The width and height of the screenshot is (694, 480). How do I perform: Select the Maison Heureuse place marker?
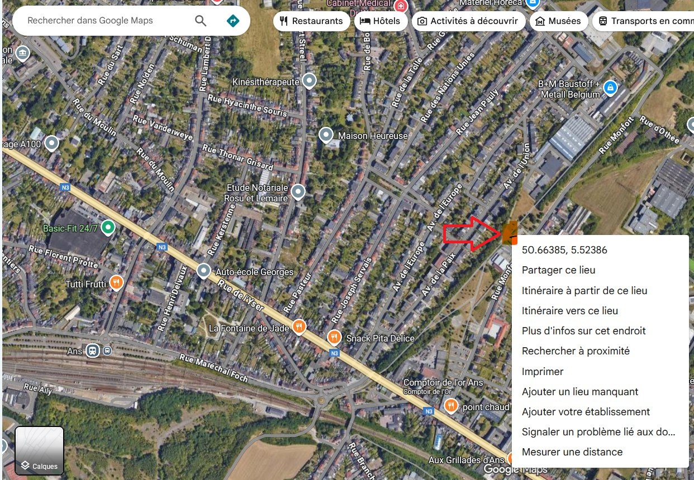tap(326, 135)
